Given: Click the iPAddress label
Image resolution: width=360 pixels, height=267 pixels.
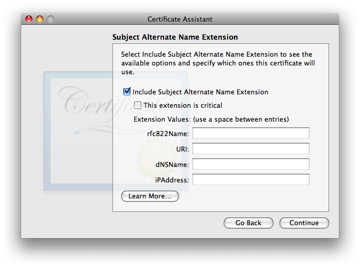Looking at the screenshot, I should [x=172, y=180].
